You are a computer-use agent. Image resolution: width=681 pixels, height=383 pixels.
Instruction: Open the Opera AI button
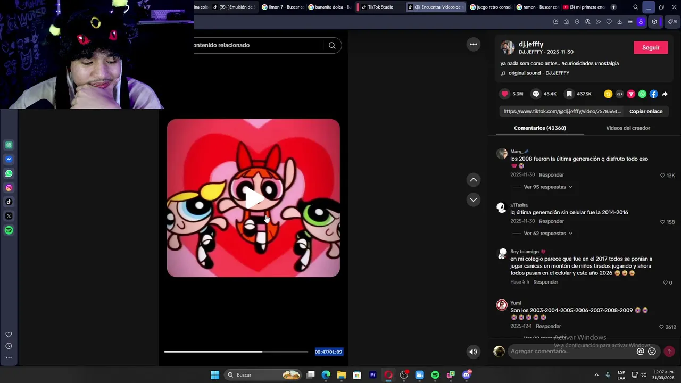673,22
